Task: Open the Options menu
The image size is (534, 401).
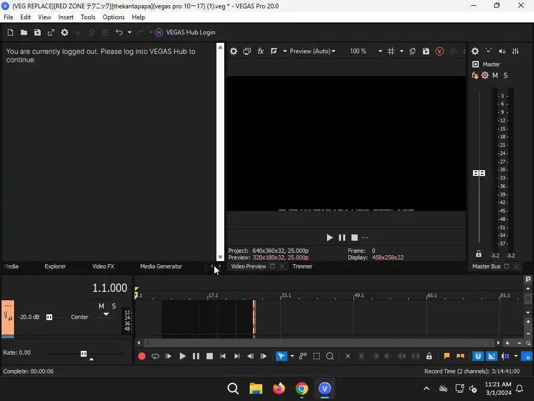Action: tap(114, 17)
